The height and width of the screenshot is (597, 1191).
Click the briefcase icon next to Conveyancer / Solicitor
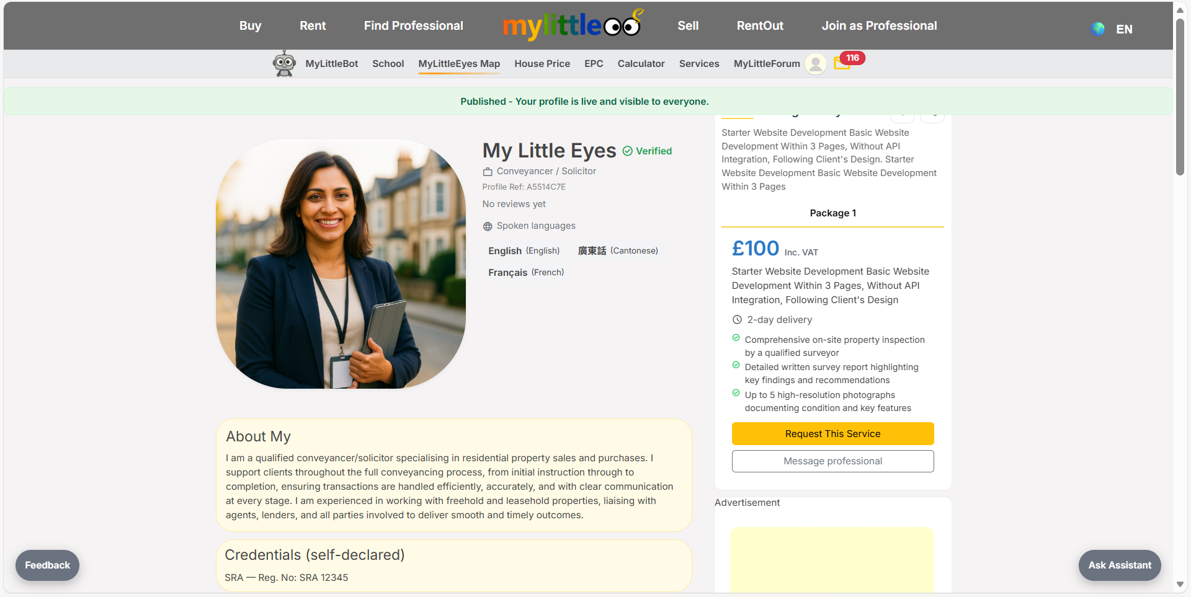[488, 171]
